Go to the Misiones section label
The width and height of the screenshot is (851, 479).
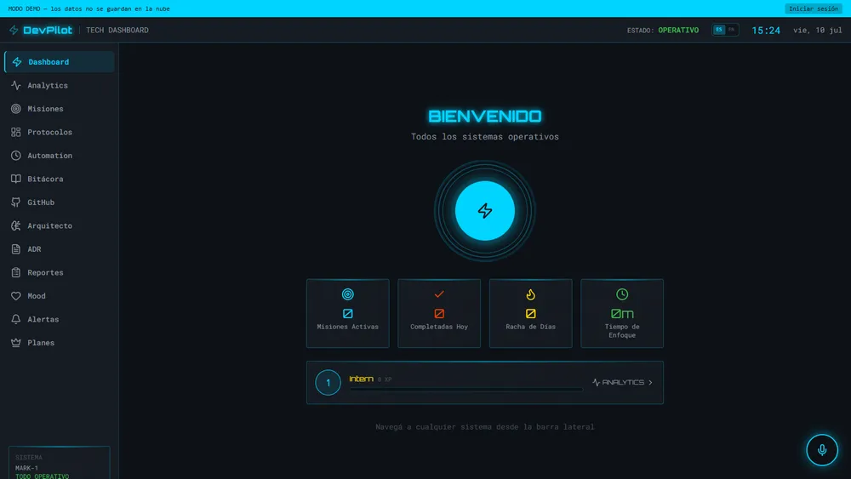[46, 109]
